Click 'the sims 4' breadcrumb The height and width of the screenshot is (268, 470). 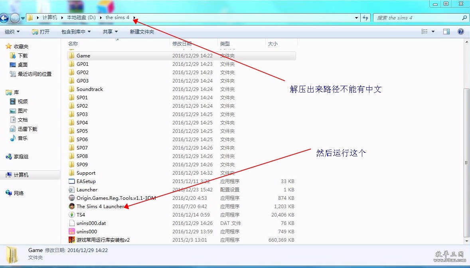117,18
